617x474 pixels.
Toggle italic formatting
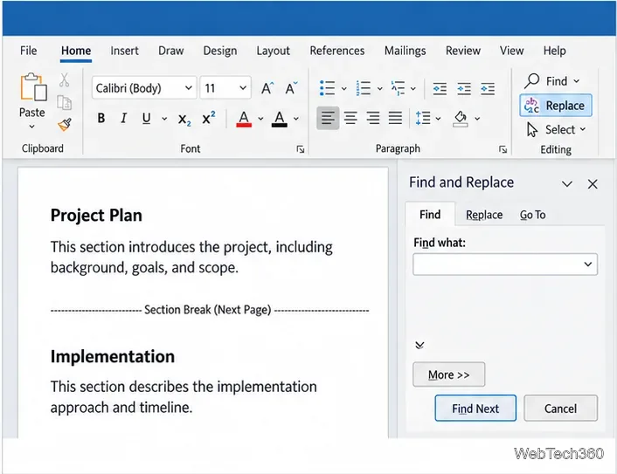coord(123,118)
